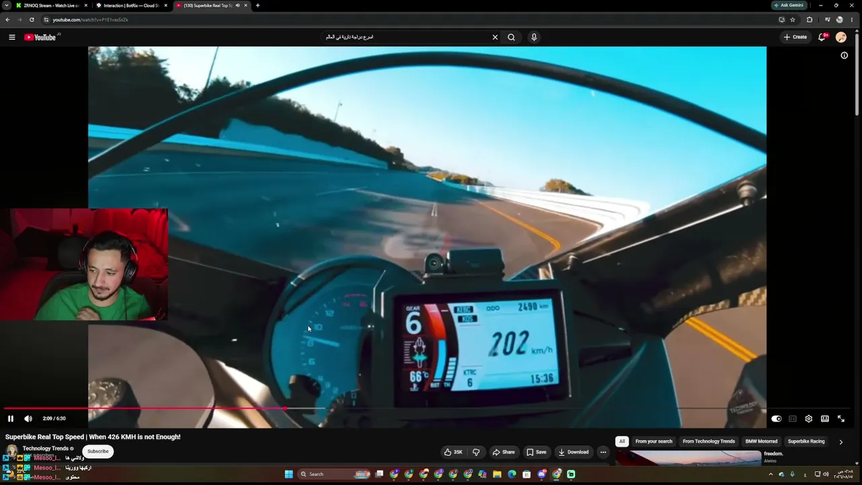Download the Superbike video
Screen dimensions: 862x485
[574, 452]
